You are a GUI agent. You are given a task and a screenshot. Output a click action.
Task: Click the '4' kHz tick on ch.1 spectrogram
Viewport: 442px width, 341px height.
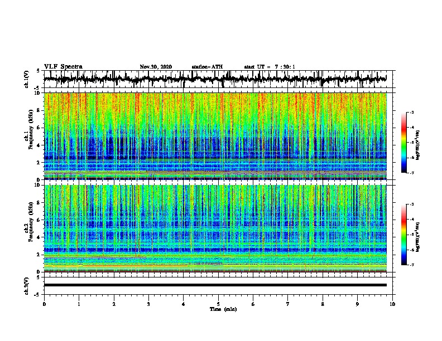coord(39,145)
